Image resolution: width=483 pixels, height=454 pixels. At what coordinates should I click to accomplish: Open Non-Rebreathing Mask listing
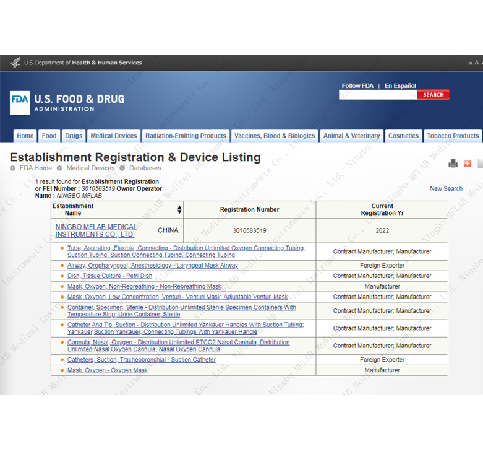tap(144, 287)
